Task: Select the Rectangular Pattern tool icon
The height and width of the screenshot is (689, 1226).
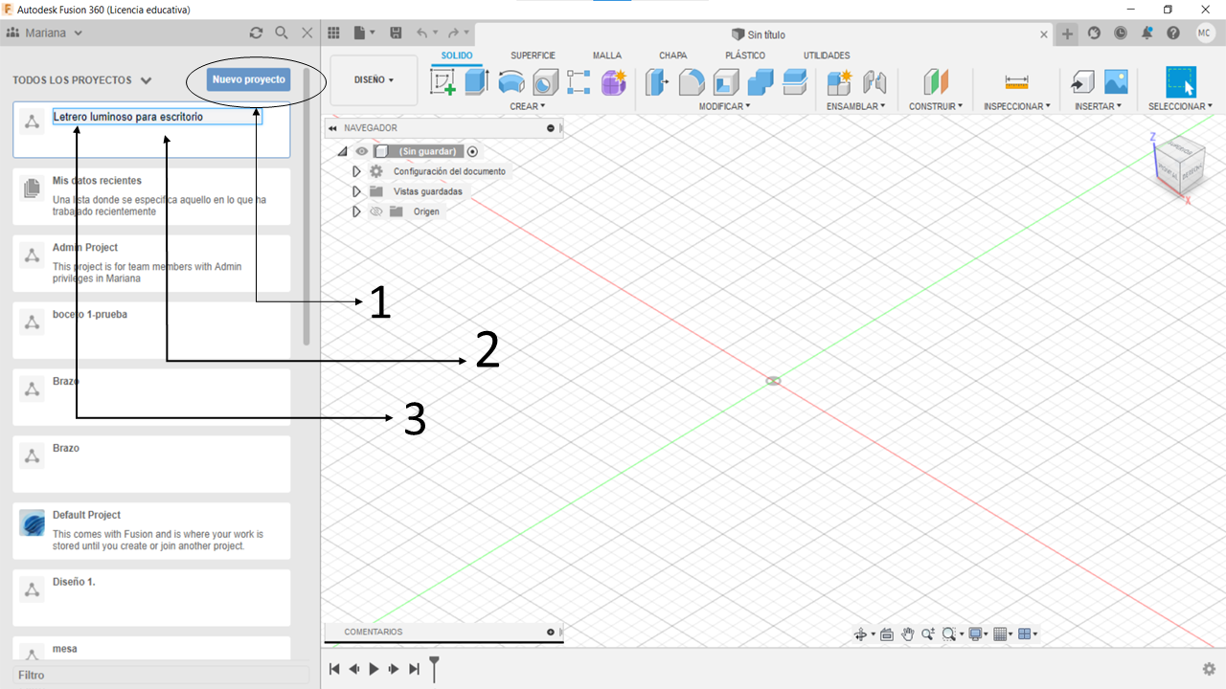Action: point(579,82)
